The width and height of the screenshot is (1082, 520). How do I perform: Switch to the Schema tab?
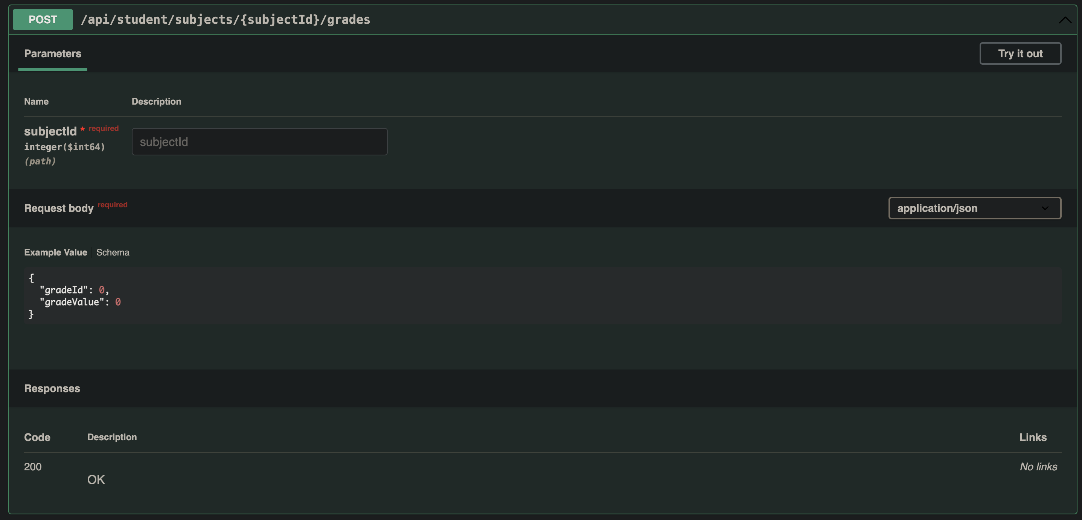click(113, 252)
